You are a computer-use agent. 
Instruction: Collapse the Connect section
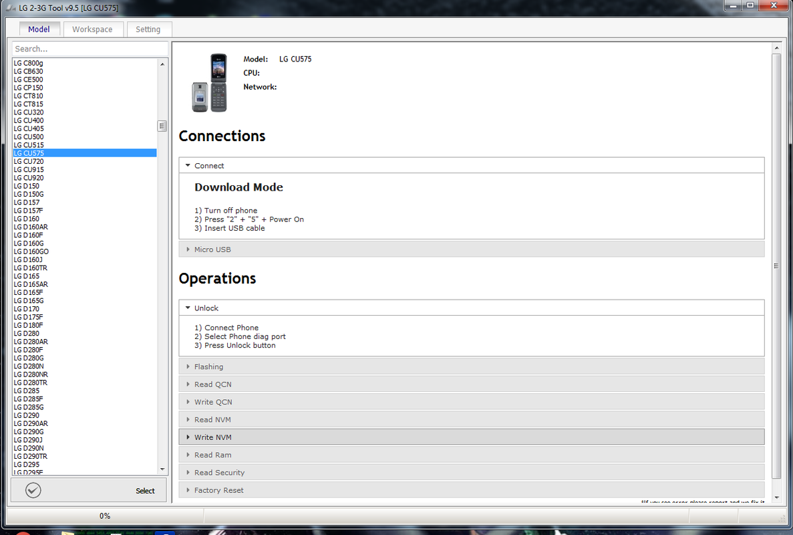(472, 165)
